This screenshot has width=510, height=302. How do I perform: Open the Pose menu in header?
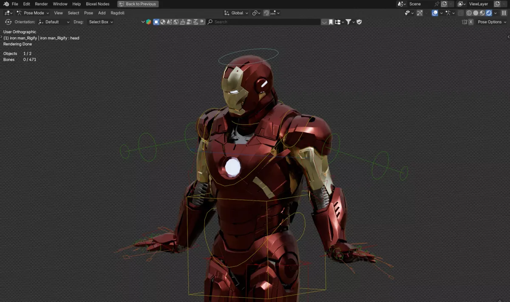pos(88,13)
